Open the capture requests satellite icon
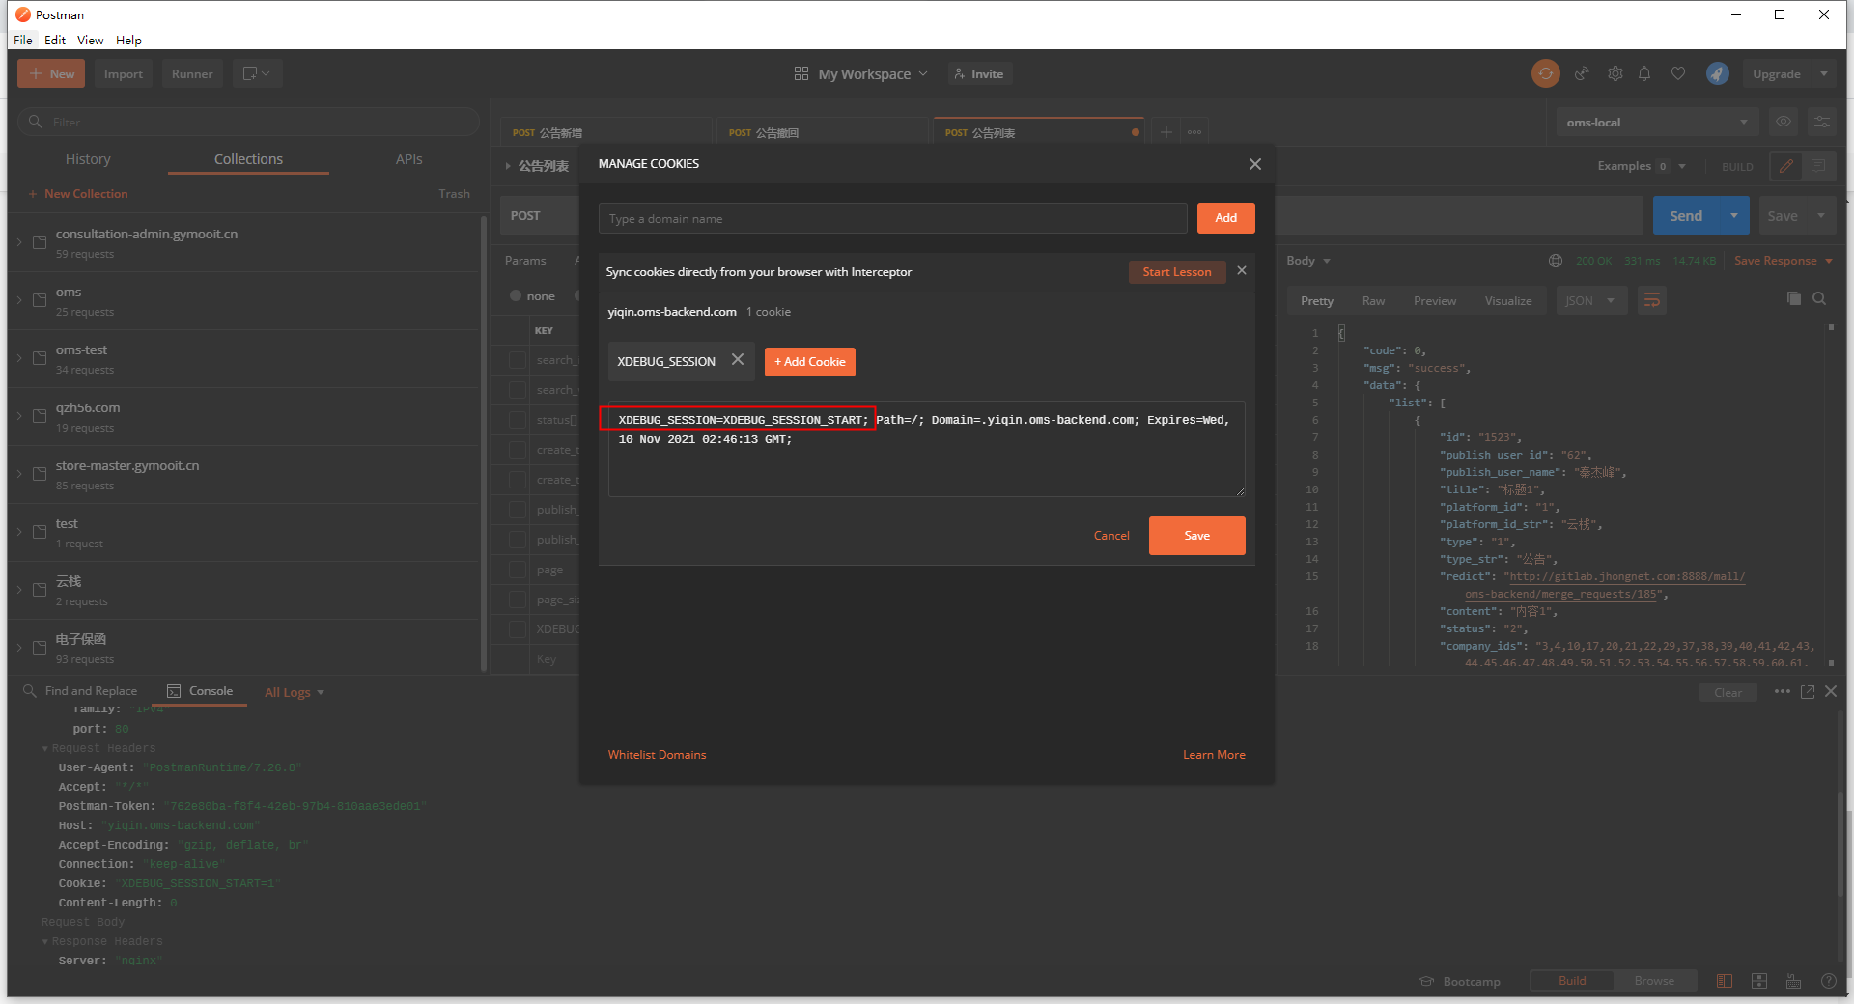Viewport: 1854px width, 1004px height. click(x=1582, y=73)
